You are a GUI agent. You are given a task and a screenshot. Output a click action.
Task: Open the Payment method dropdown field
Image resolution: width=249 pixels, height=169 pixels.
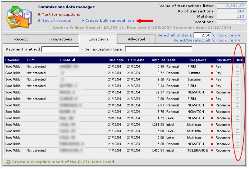[60, 49]
